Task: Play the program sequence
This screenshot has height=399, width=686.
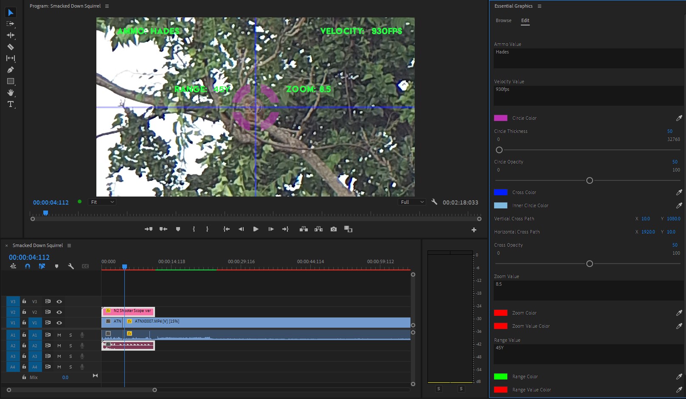Action: pos(256,229)
